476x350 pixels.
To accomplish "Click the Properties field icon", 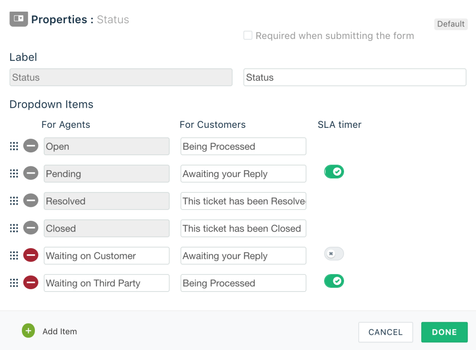I will pyautogui.click(x=18, y=19).
